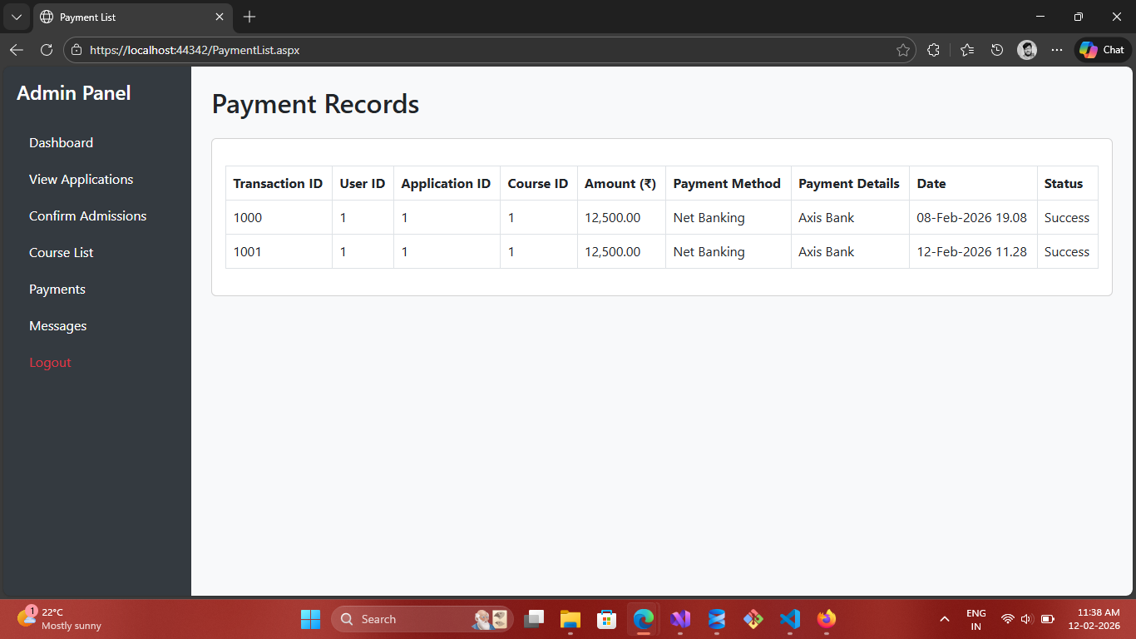Add page to favorites with star icon
This screenshot has width=1136, height=639.
(x=902, y=50)
